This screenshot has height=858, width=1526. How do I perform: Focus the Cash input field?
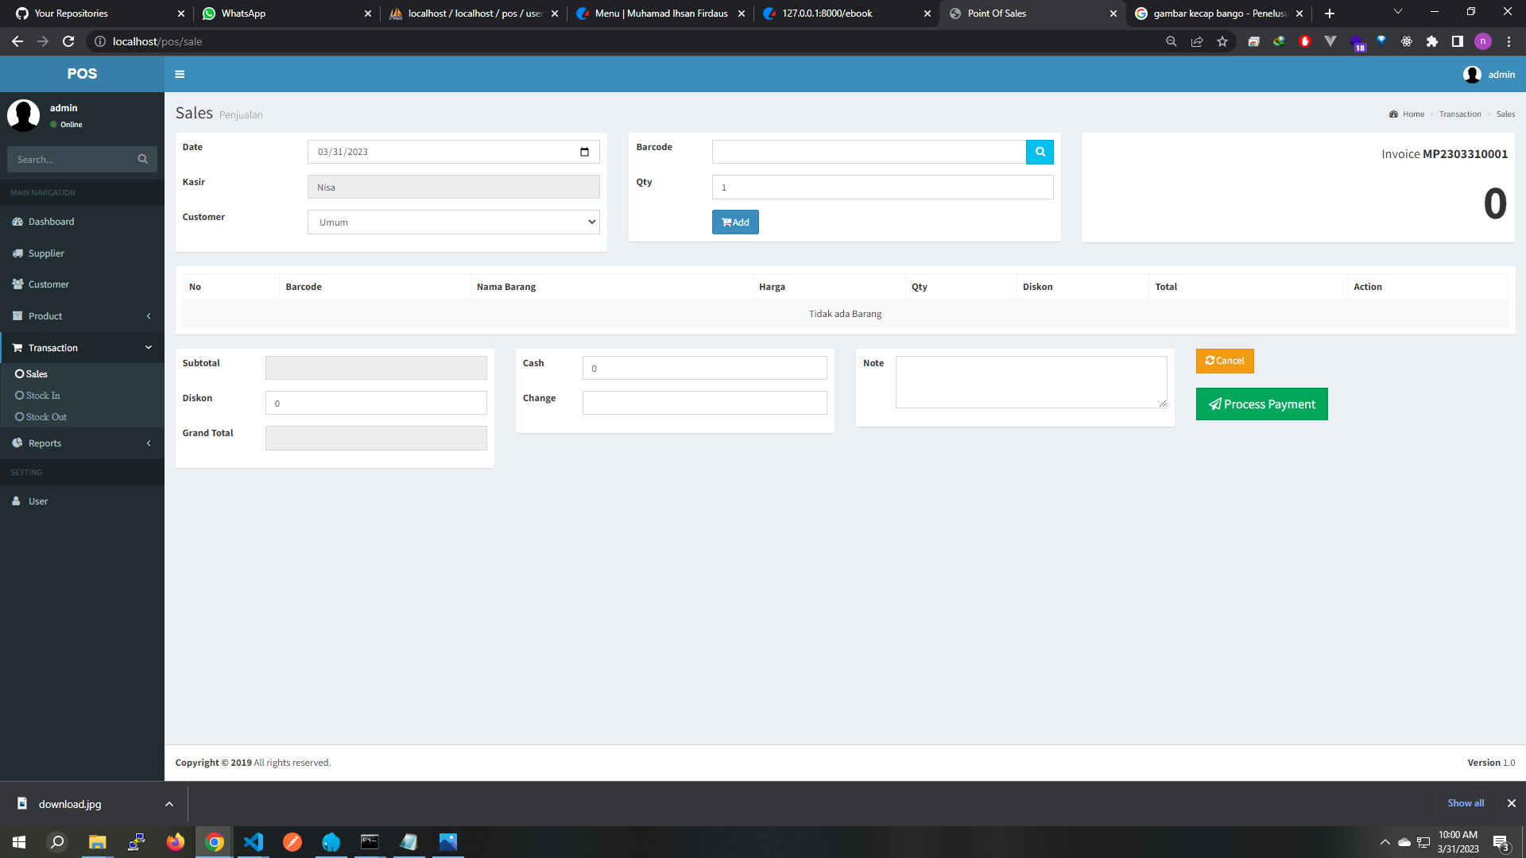(x=704, y=368)
